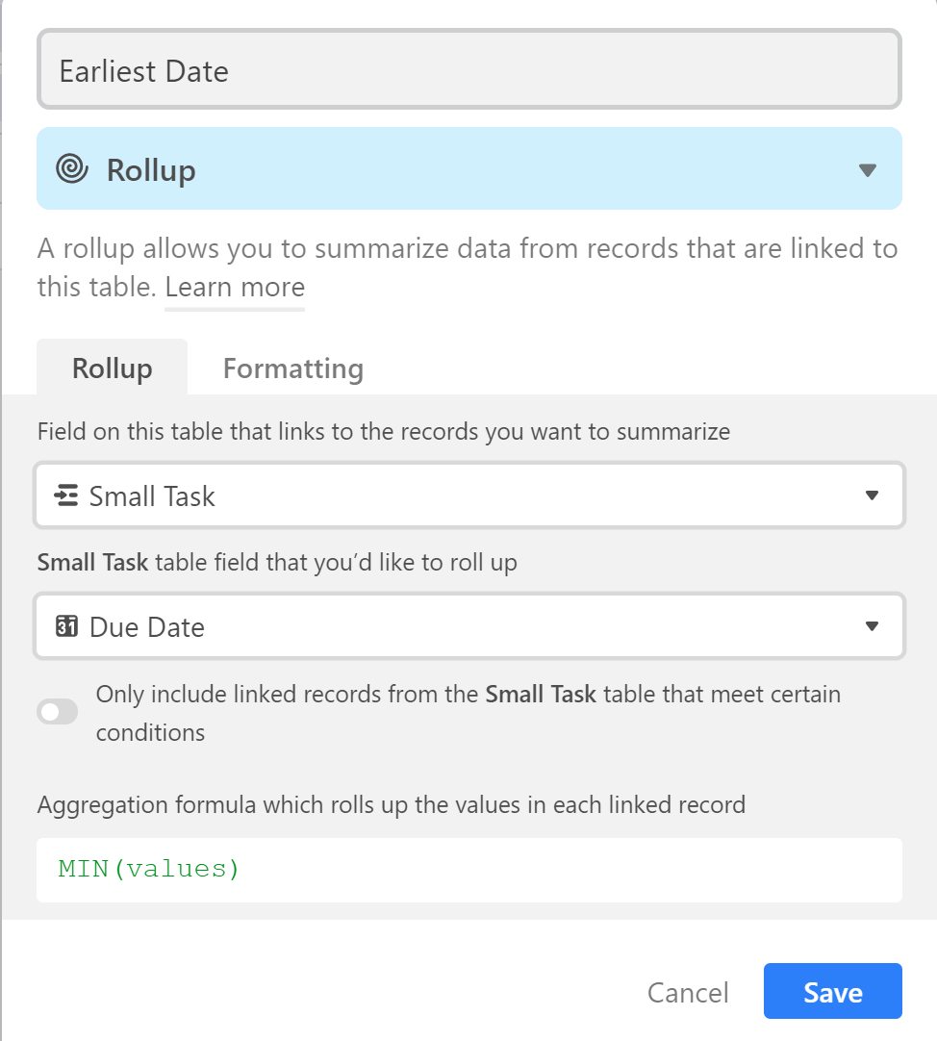
Task: Toggle the linked records conditions switch
Action: pyautogui.click(x=58, y=712)
